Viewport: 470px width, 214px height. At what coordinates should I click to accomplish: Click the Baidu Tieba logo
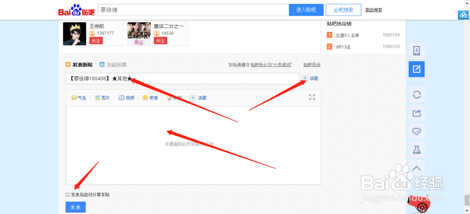pyautogui.click(x=76, y=10)
